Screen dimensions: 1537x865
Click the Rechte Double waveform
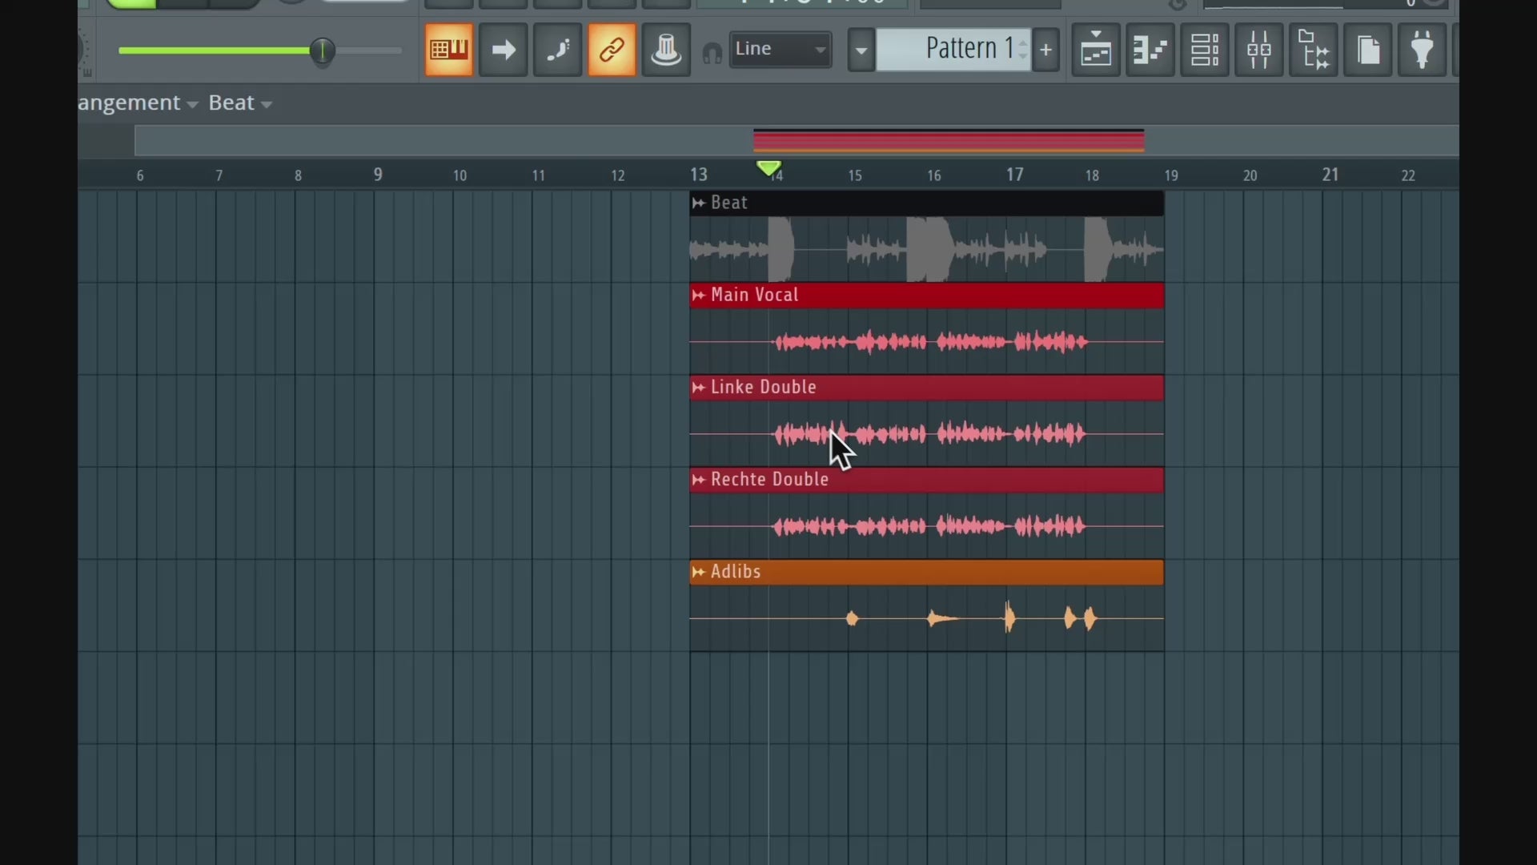(927, 526)
